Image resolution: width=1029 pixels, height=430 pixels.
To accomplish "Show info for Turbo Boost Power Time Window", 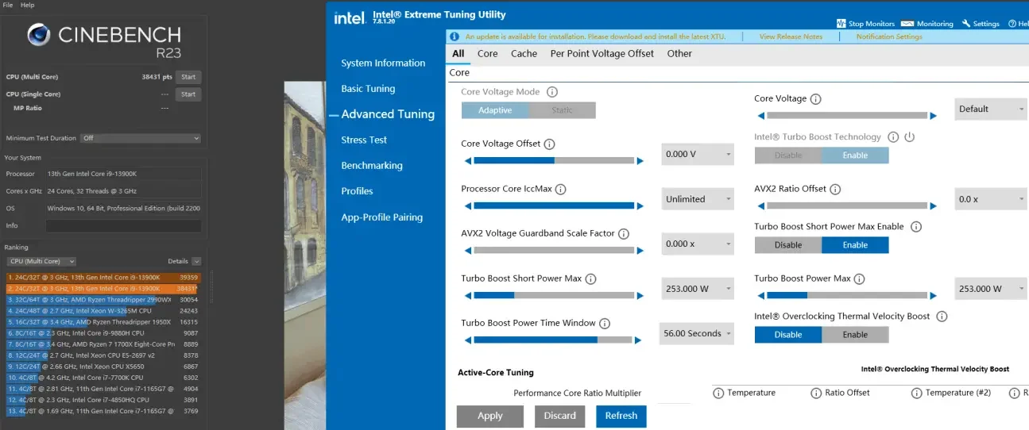I will 605,324.
